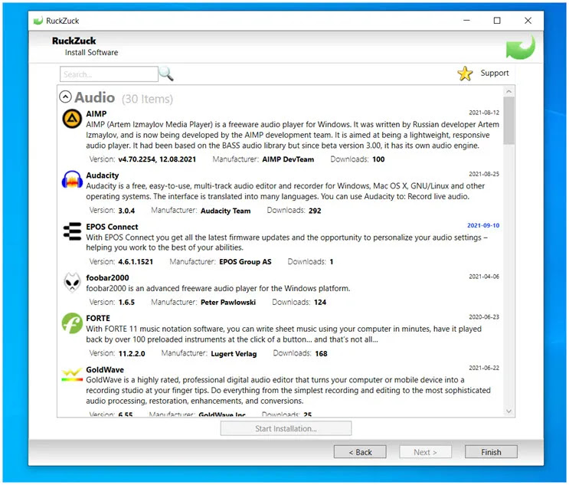
Task: Select the AIMP title
Action: point(96,114)
